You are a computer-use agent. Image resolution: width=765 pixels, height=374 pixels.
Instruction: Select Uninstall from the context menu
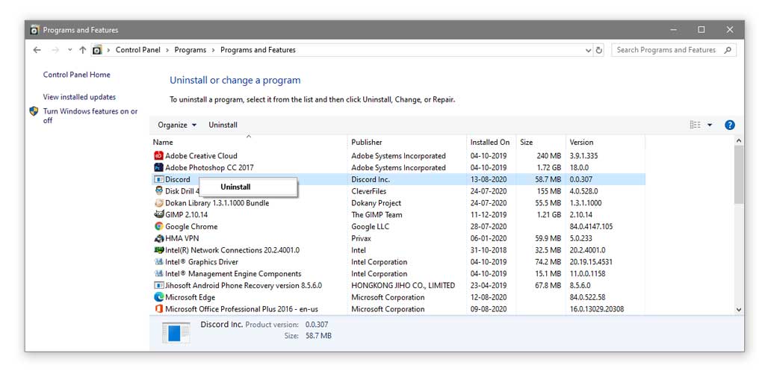pos(235,187)
